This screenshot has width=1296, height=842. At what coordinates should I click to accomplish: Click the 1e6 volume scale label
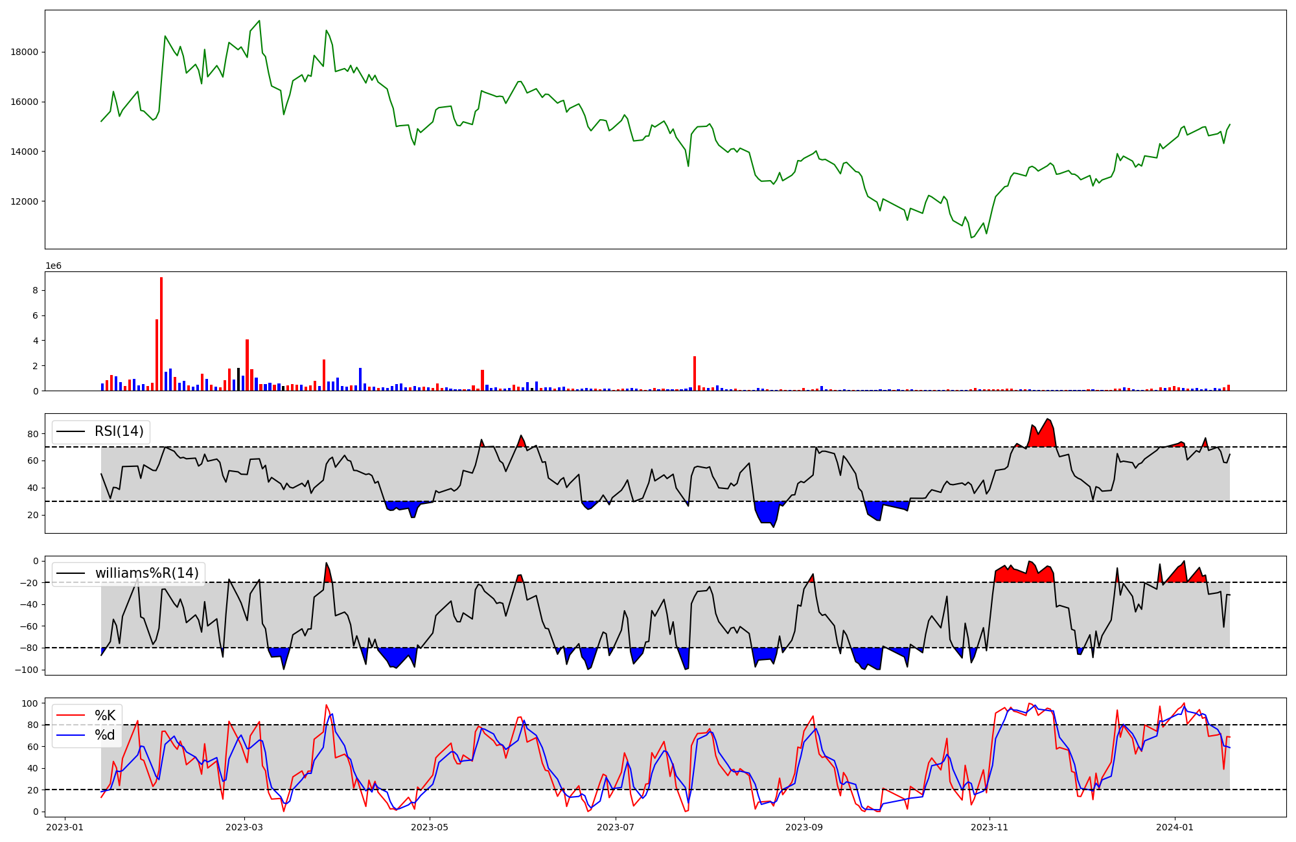(x=53, y=266)
